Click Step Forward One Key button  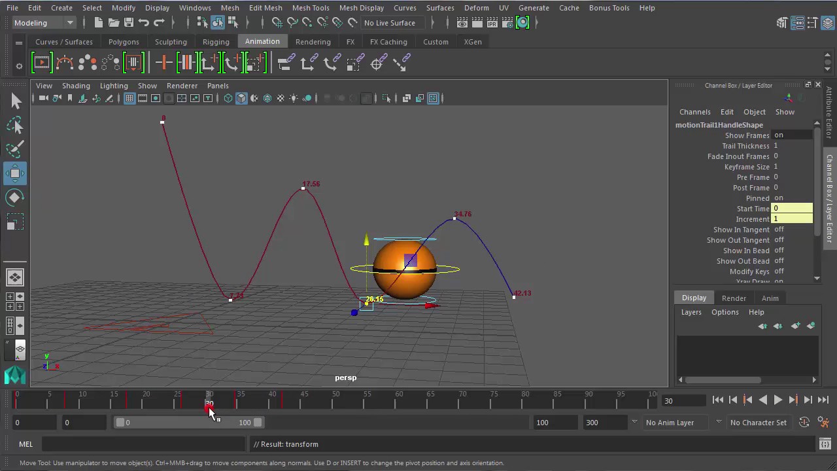tap(793, 400)
